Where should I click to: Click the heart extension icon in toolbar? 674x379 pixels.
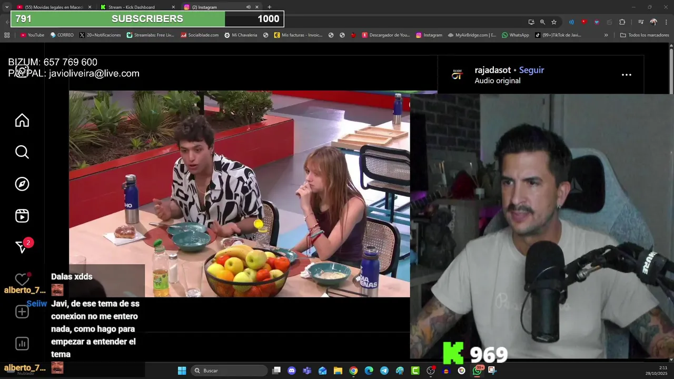pos(597,22)
